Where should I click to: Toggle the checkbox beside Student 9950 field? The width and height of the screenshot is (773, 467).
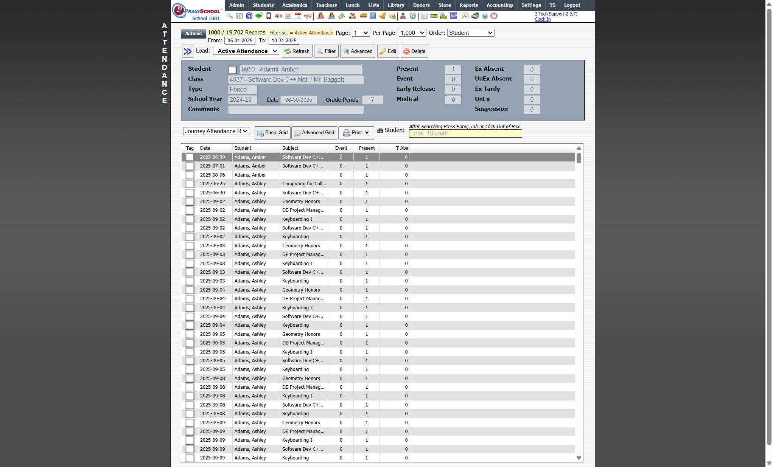pos(232,70)
